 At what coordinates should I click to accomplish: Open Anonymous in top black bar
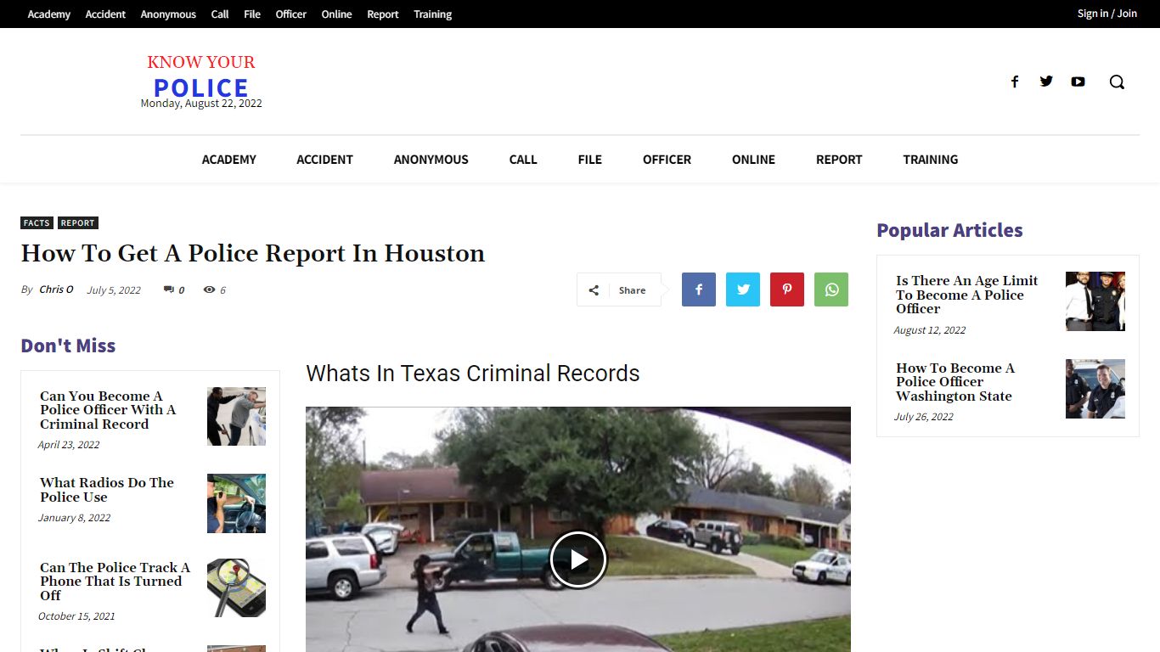pyautogui.click(x=168, y=14)
